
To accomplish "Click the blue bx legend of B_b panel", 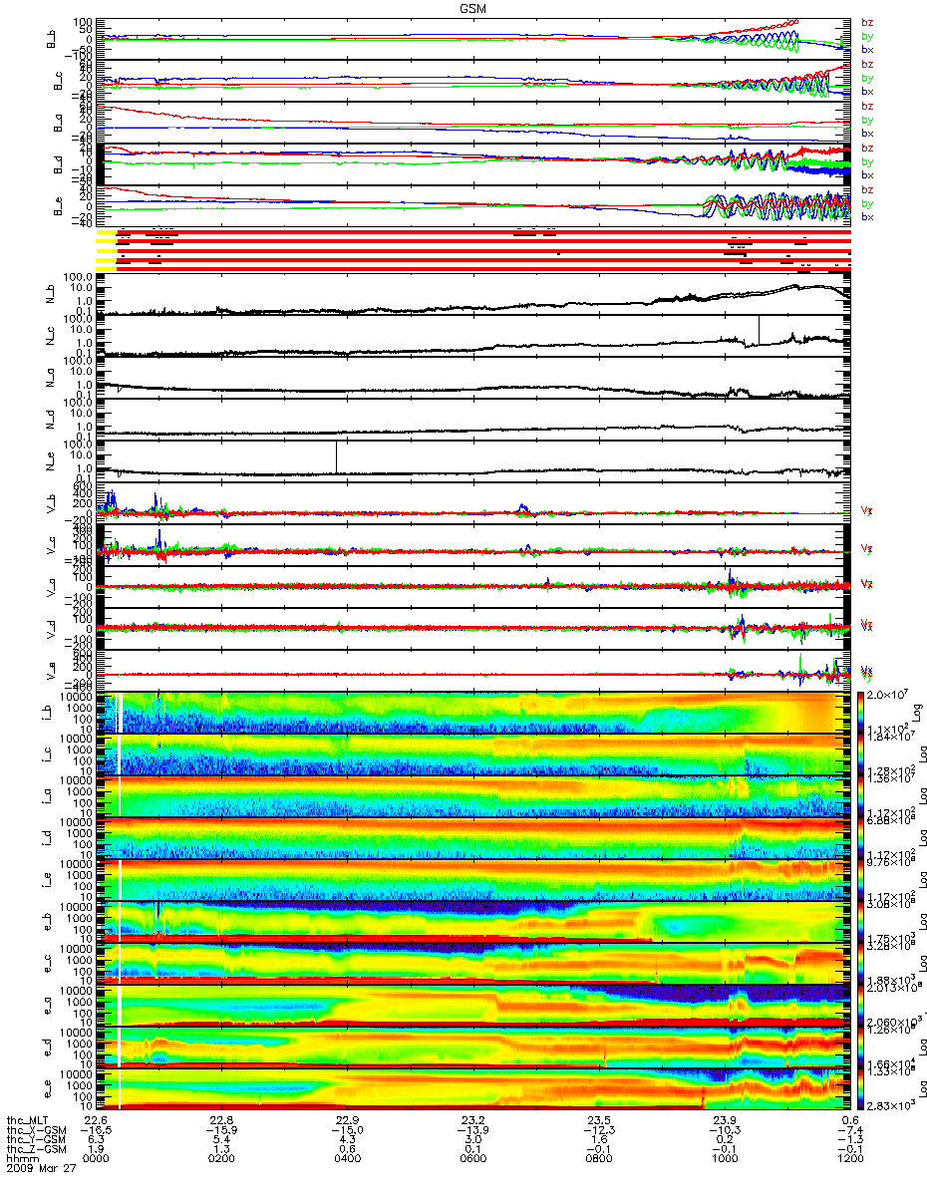I will pos(867,49).
